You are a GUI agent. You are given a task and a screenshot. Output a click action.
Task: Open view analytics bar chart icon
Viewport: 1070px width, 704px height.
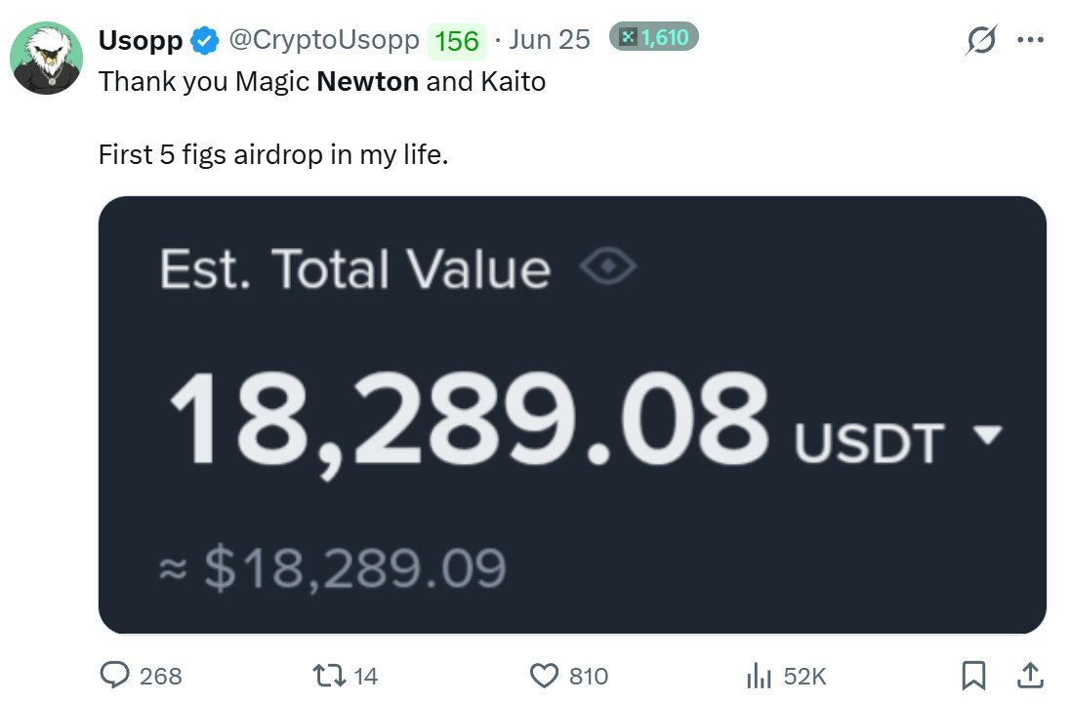coord(759,675)
